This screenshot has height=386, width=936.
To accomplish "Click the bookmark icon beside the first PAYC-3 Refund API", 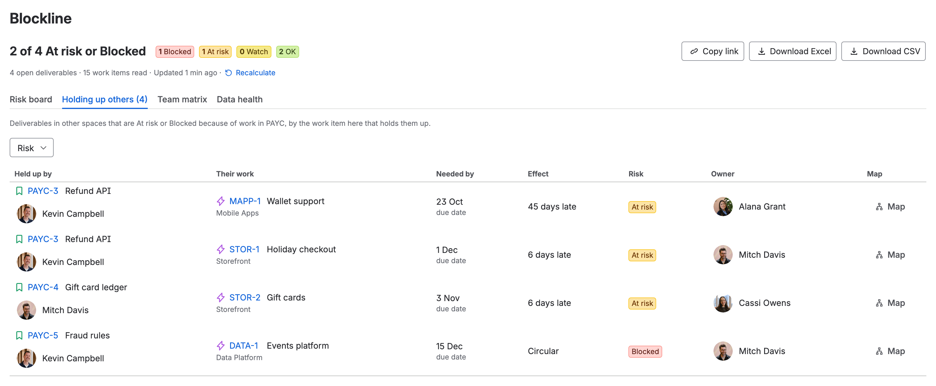I will [x=19, y=191].
